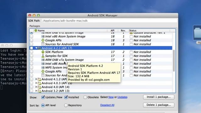Check the ARM EABI v7a System Image API 17 checkbox
The height and width of the screenshot is (113, 201).
pyautogui.click(x=31, y=60)
